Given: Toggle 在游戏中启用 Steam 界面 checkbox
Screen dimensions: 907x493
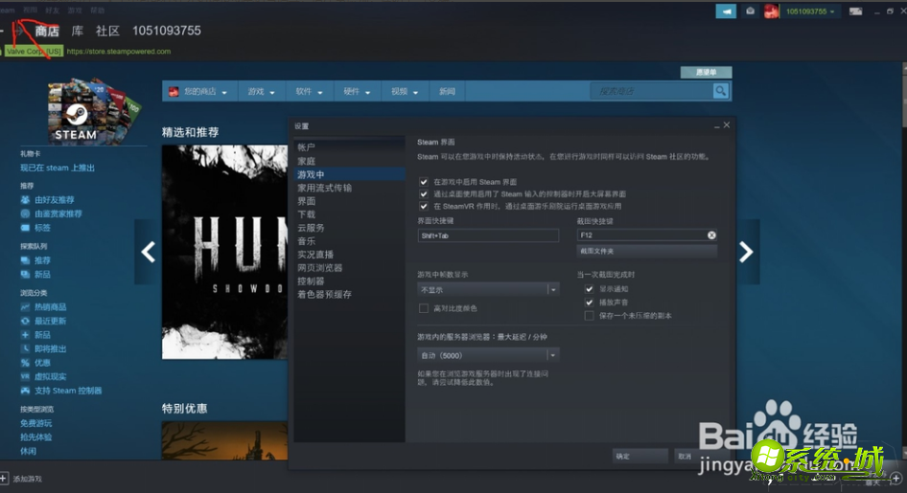Looking at the screenshot, I should click(x=424, y=182).
